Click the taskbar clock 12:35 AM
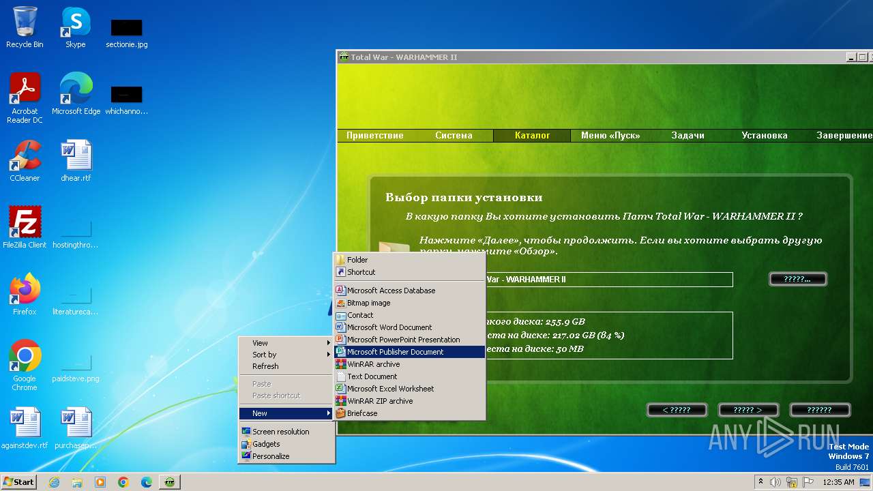Viewport: 873px width, 491px height. click(839, 482)
